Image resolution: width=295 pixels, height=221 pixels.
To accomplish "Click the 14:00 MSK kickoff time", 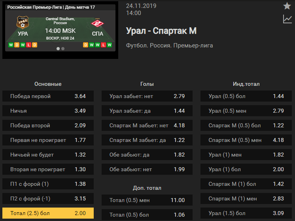I will click(60, 31).
